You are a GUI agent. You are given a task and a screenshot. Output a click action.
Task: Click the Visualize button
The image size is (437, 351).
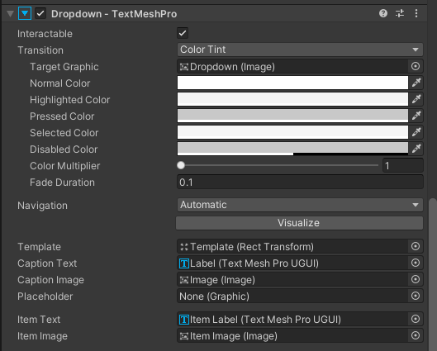pos(299,223)
